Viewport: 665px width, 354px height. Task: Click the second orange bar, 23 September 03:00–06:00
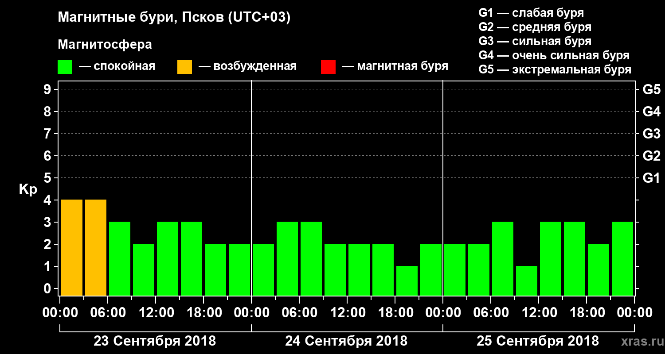[x=96, y=247]
